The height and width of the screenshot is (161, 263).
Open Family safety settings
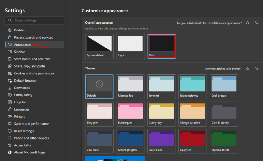click(x=35, y=95)
